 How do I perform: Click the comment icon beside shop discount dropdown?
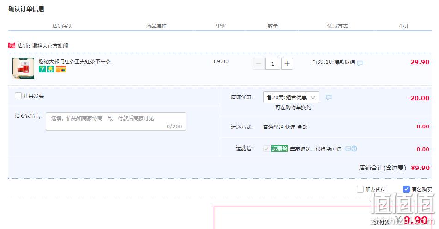(x=329, y=97)
